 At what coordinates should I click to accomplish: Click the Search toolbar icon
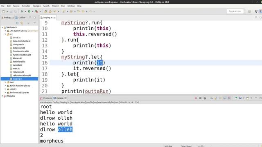coord(54,11)
